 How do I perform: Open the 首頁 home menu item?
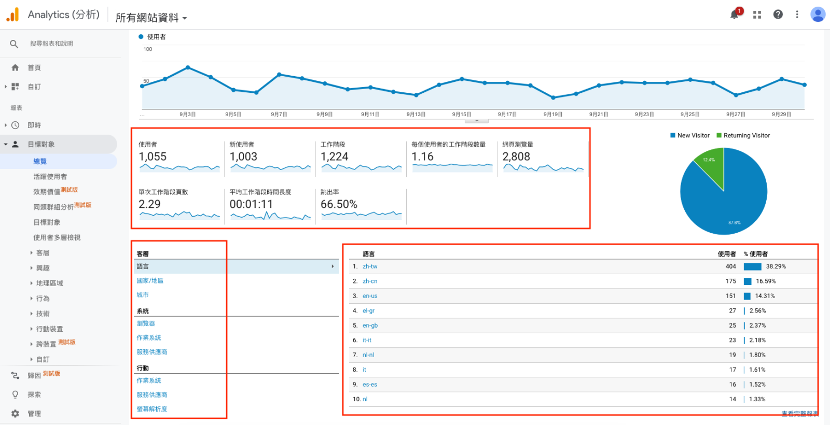click(34, 68)
